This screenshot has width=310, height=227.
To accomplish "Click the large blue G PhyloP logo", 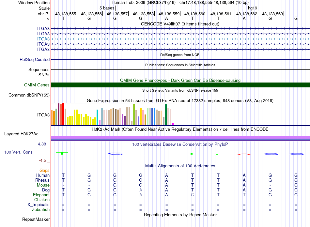I will coord(116,154).
